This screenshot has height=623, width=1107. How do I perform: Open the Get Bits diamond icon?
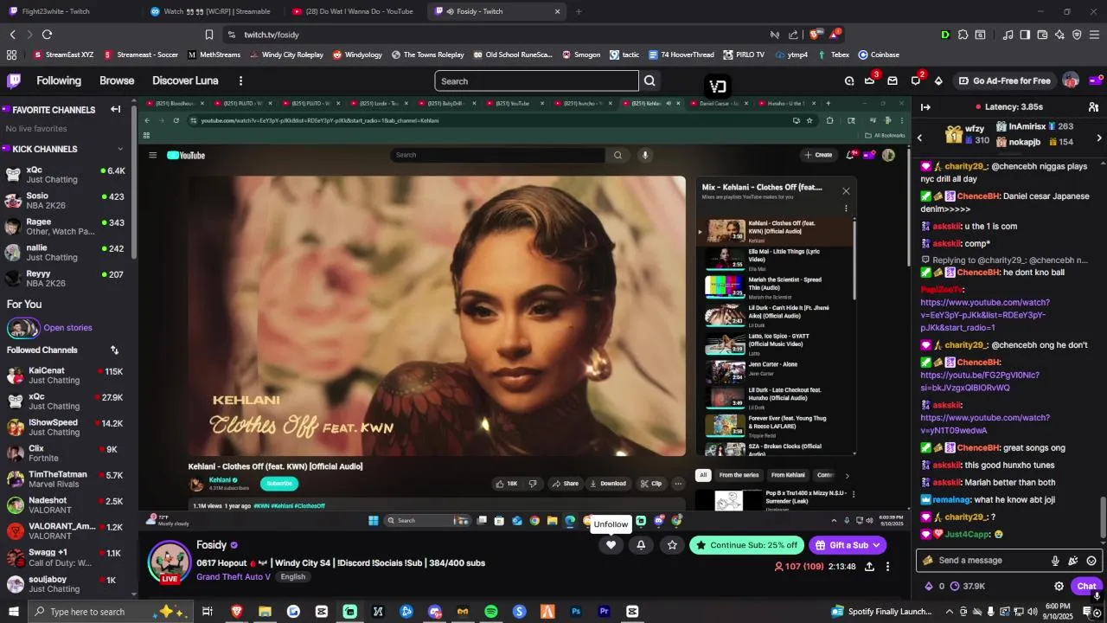[x=938, y=80]
